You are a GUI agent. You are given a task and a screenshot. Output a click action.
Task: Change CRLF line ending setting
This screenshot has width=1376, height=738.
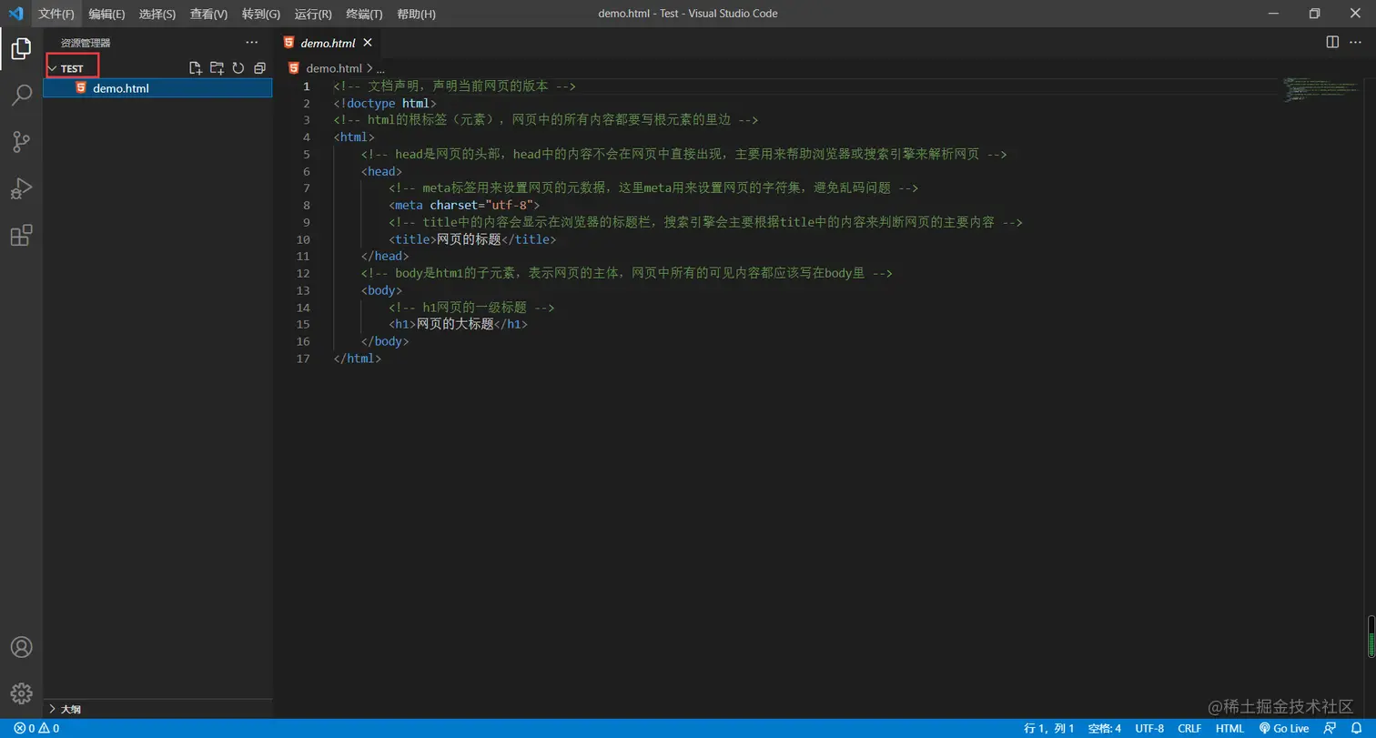click(x=1189, y=728)
